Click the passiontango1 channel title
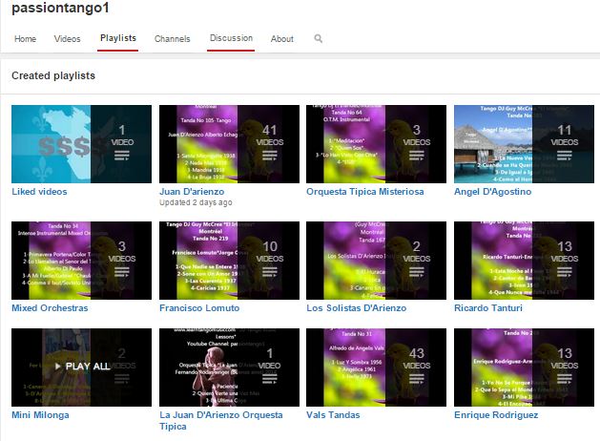 tap(60, 8)
